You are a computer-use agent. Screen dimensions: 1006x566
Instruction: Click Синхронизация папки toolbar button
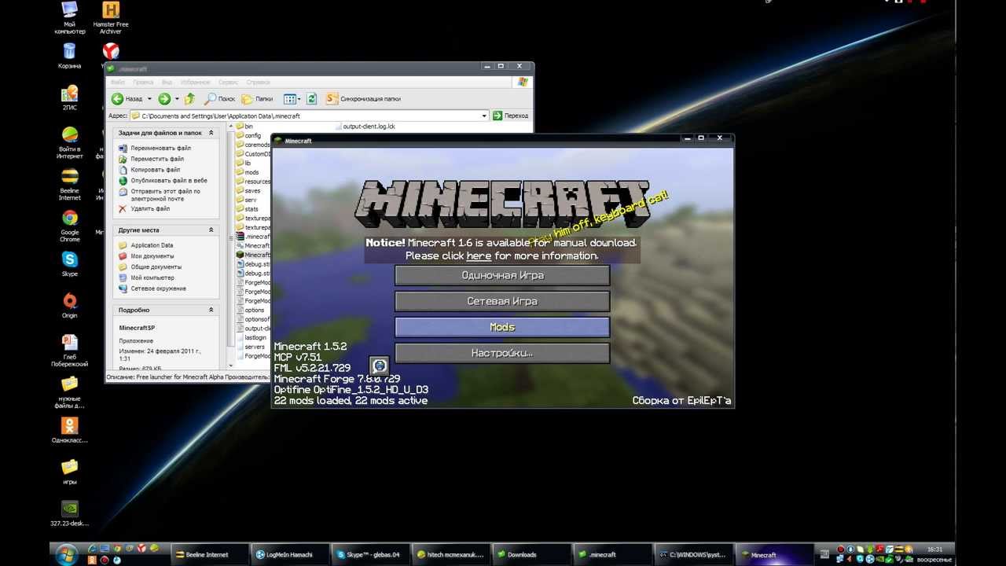[x=363, y=99]
